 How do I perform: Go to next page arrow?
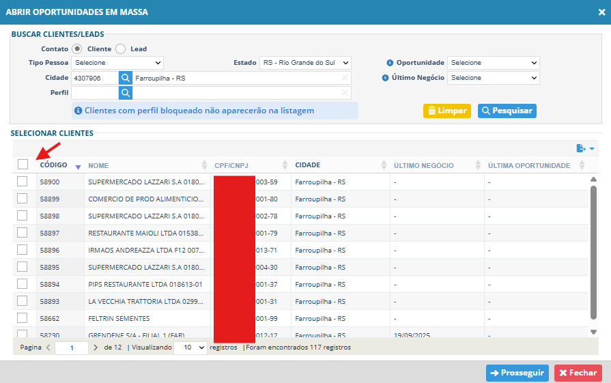point(96,347)
